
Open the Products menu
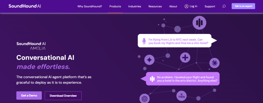(x=115, y=6)
